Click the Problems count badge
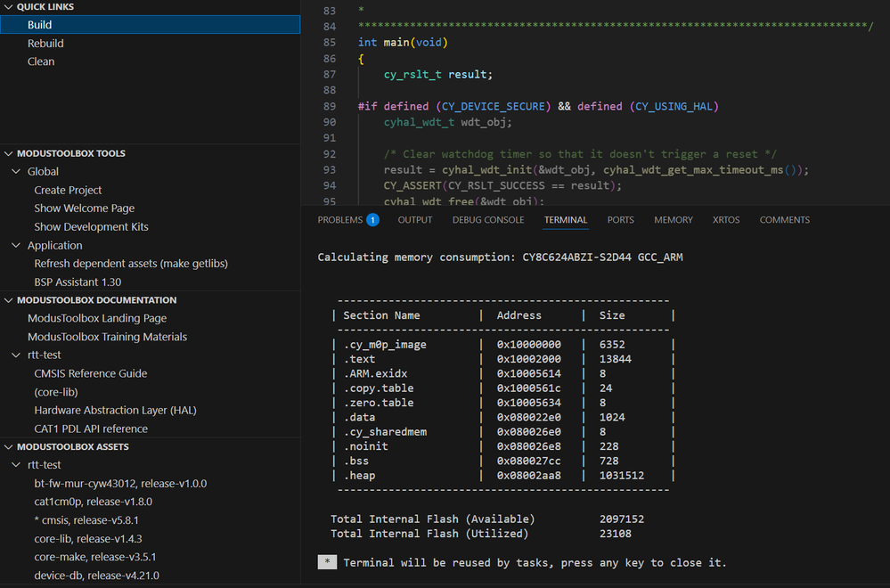This screenshot has height=588, width=890. coord(372,219)
